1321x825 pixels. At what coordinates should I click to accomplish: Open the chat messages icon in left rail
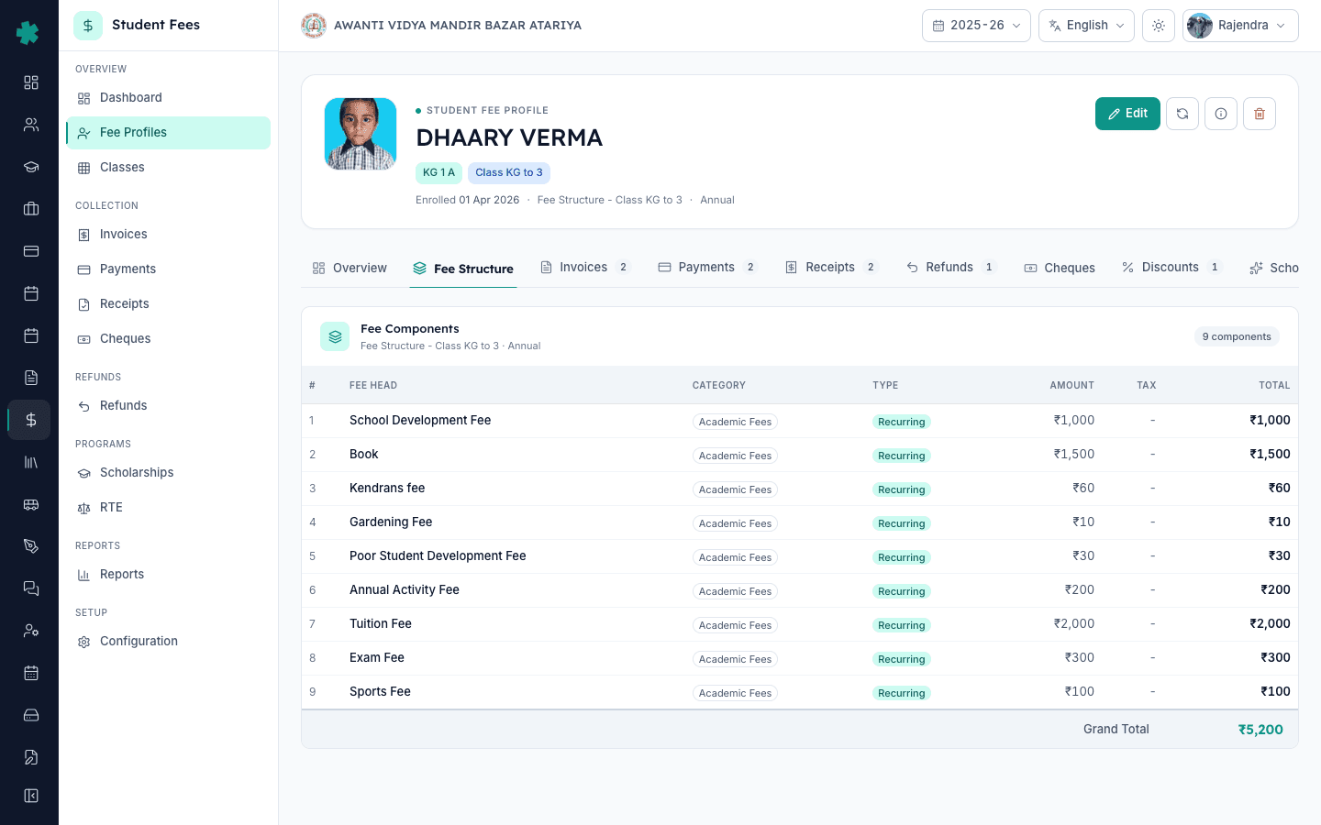[x=31, y=588]
